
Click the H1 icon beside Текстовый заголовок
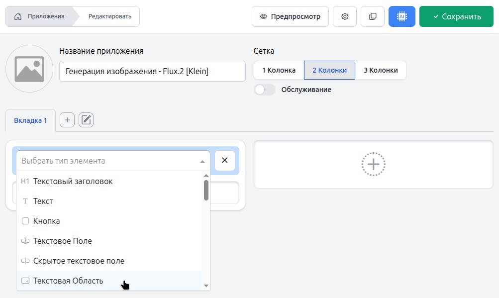pos(25,181)
